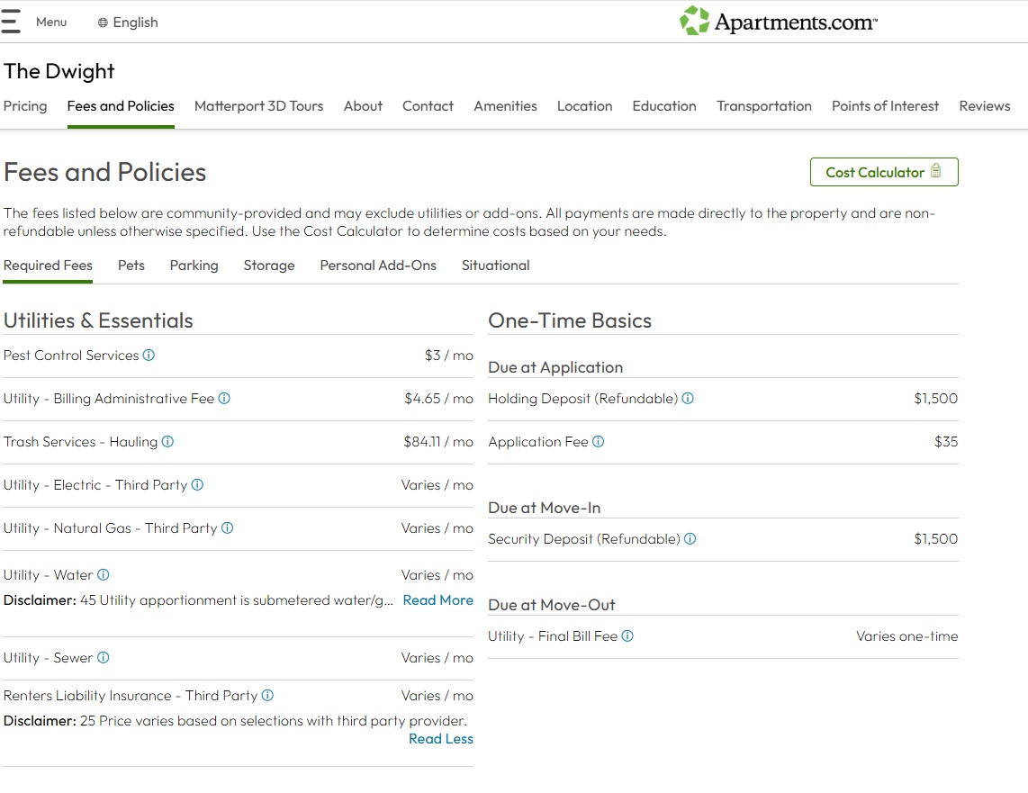Open the hamburger Menu icon
The width and height of the screenshot is (1028, 793).
pos(11,22)
